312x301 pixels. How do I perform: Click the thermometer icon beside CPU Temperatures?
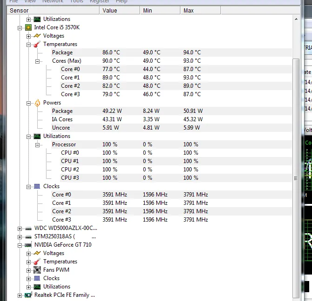[x=37, y=44]
